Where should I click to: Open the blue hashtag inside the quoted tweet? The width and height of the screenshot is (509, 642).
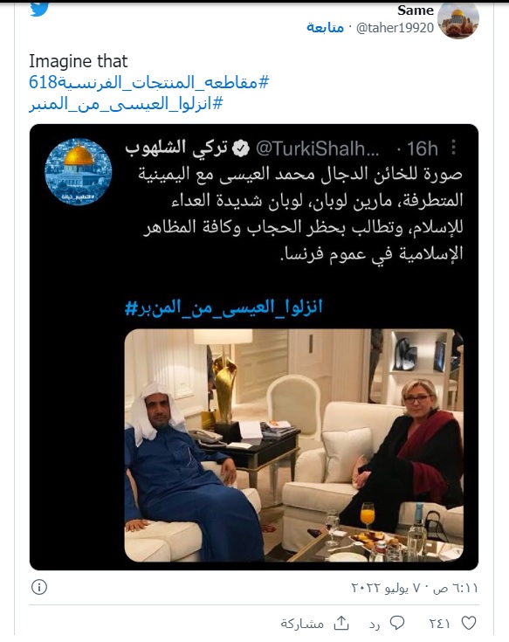[x=224, y=307]
